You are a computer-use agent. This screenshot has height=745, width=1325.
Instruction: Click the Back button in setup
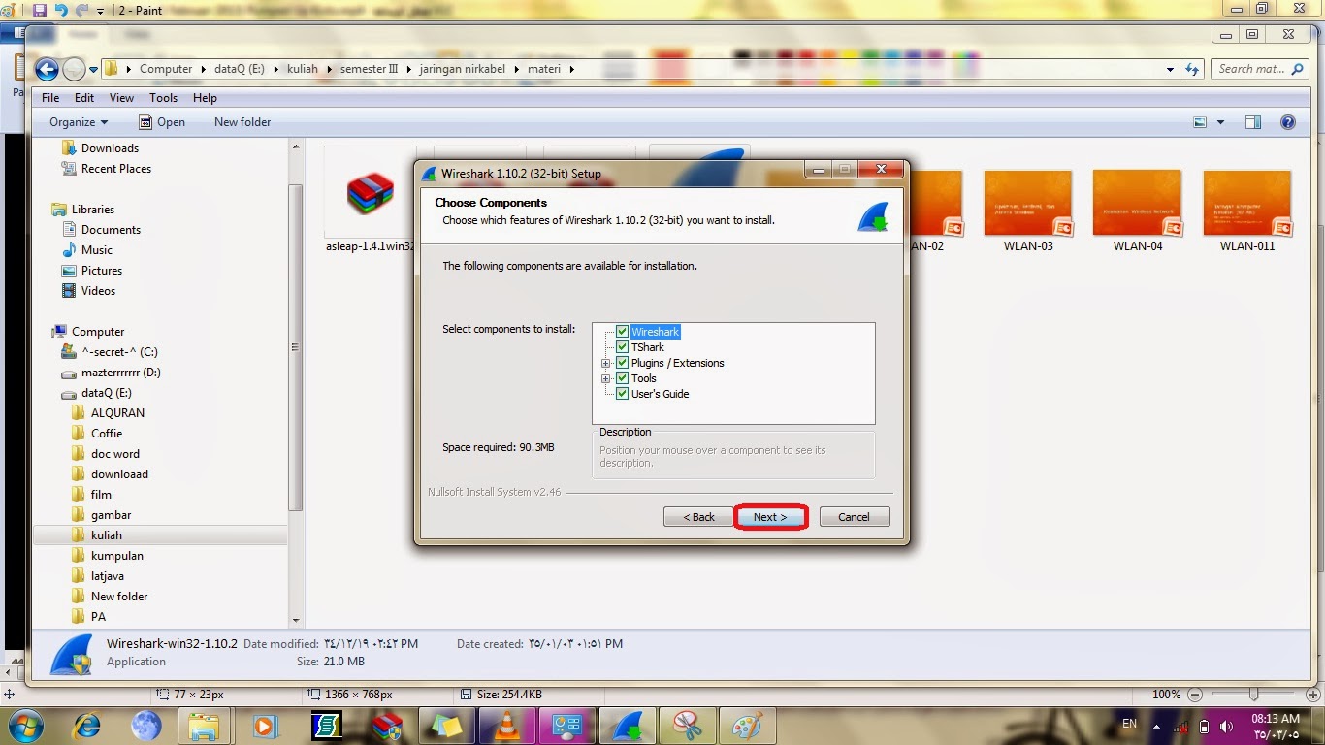point(698,517)
